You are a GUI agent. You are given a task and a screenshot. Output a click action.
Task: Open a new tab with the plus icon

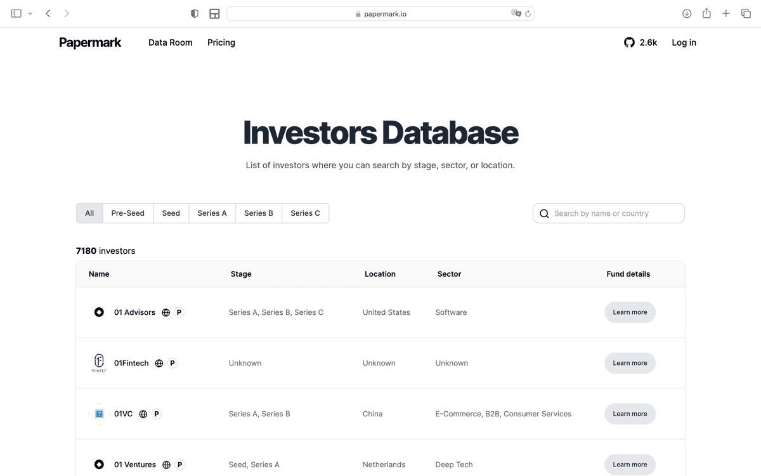point(725,13)
